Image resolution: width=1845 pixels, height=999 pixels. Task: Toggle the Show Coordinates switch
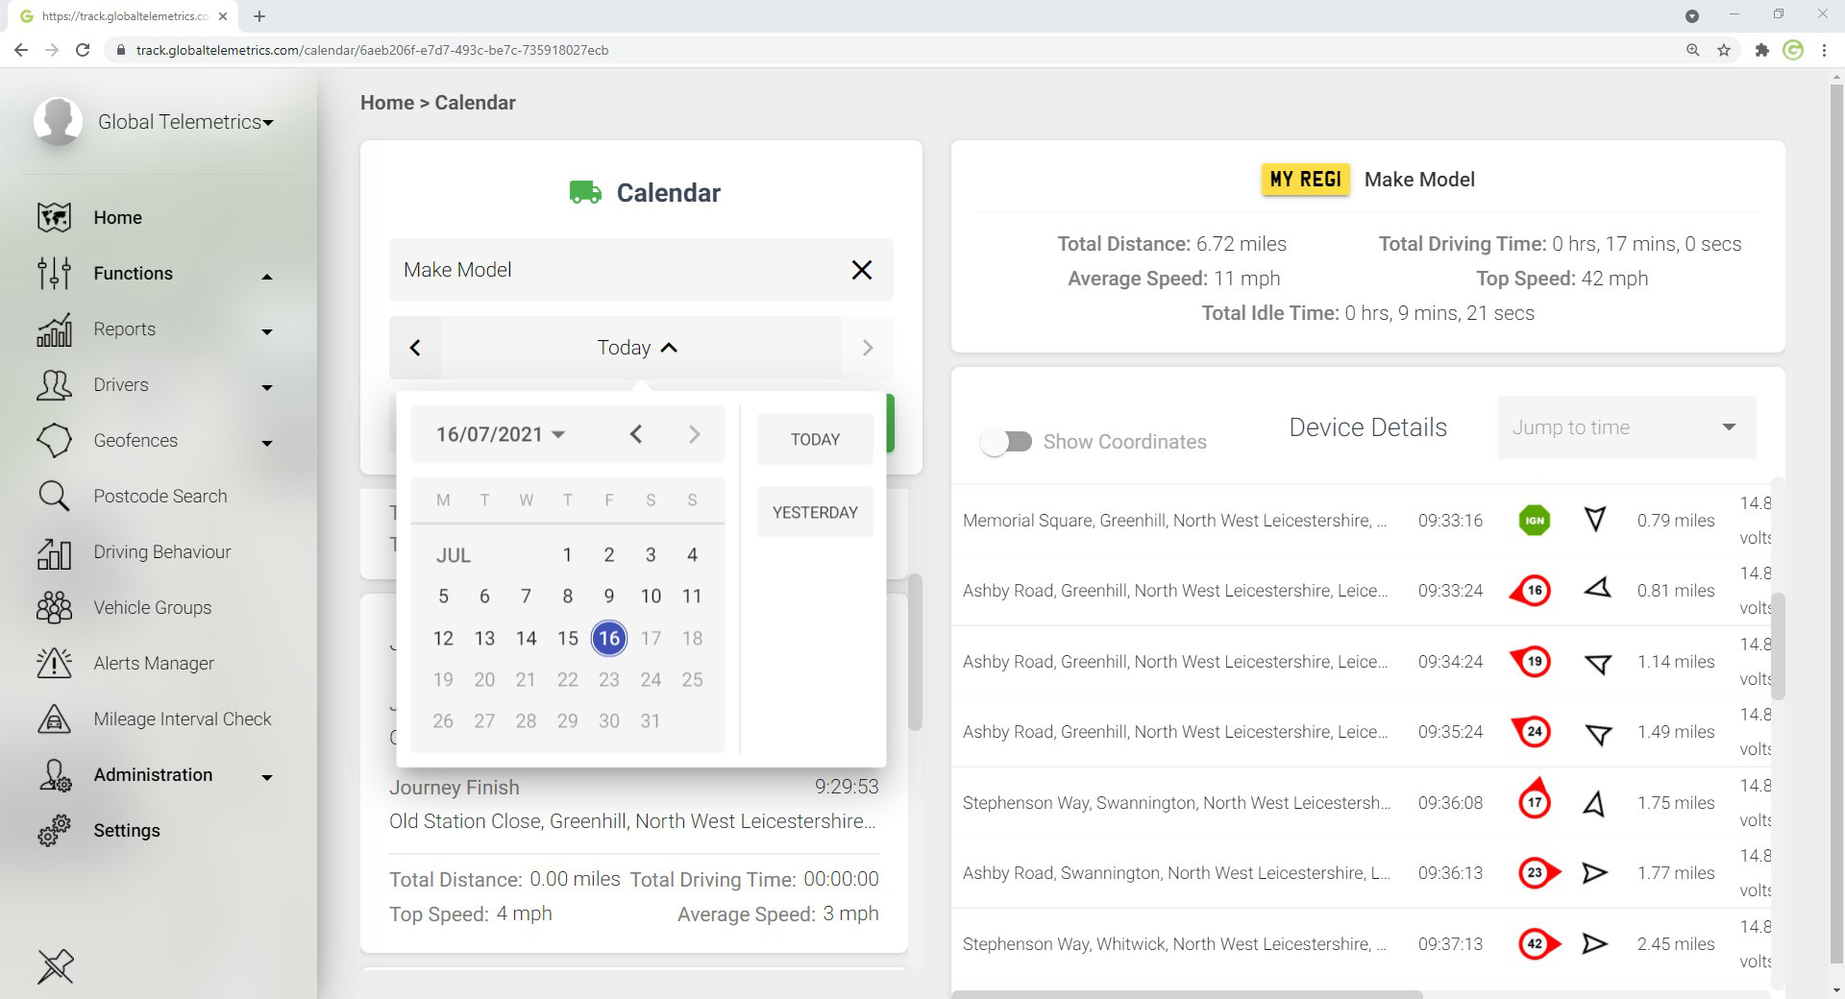(x=1006, y=442)
